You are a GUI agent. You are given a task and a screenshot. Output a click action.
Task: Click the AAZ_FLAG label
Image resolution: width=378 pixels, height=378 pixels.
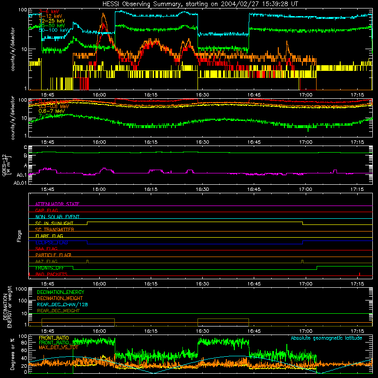(46, 261)
